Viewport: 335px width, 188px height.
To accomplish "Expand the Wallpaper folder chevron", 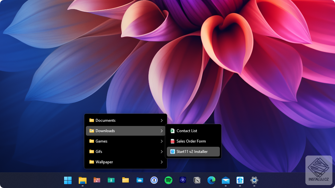I will [x=162, y=162].
